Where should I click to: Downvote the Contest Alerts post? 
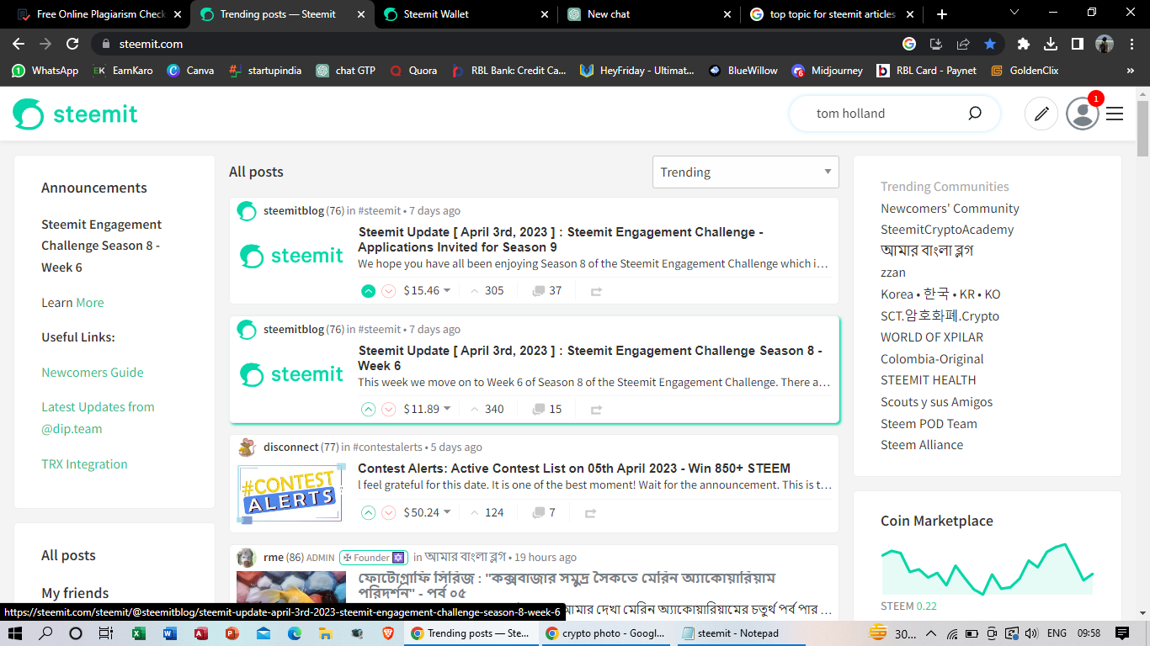(389, 512)
